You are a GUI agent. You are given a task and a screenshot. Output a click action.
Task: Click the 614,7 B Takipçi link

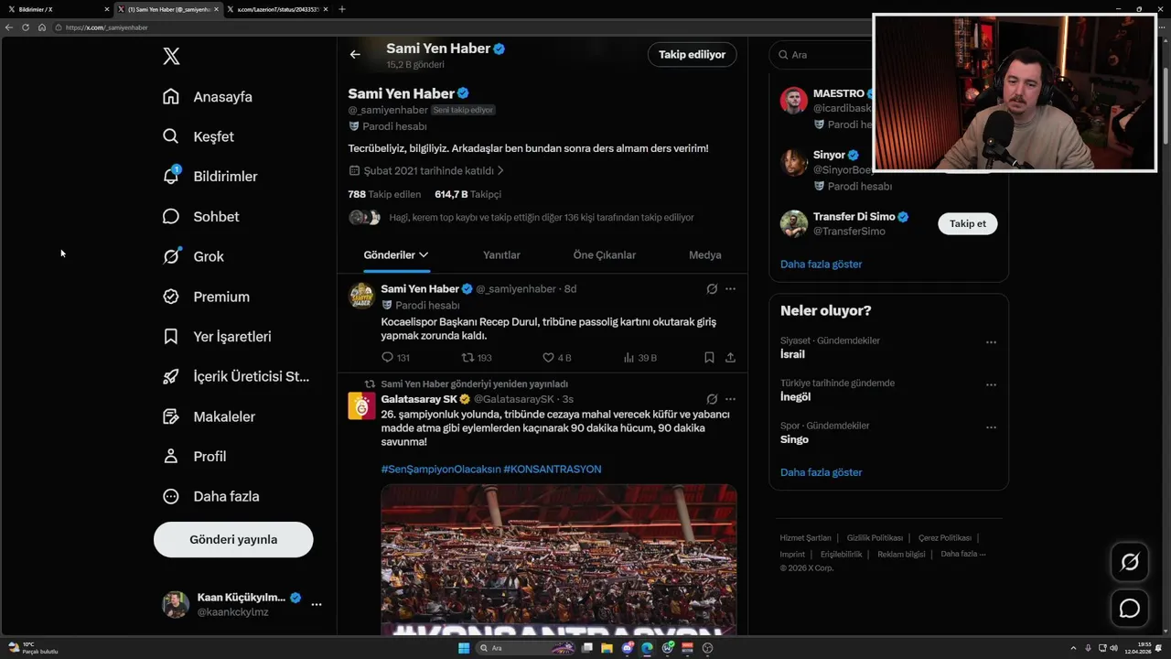467,194
